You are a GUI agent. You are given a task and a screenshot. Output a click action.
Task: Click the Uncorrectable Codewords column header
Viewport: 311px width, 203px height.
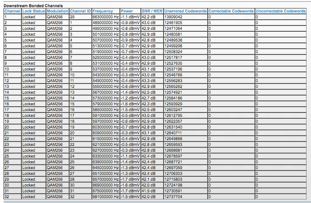(280, 10)
